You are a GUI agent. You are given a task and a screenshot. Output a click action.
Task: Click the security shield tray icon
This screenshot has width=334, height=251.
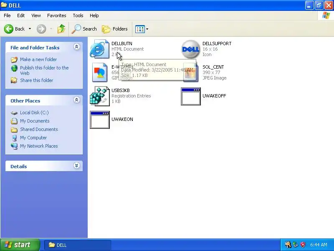(303, 245)
